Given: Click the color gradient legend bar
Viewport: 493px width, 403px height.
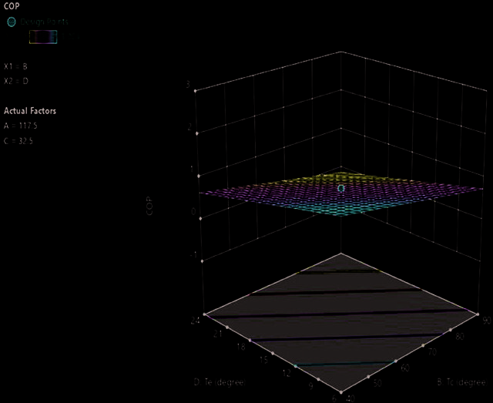Looking at the screenshot, I should coord(43,37).
